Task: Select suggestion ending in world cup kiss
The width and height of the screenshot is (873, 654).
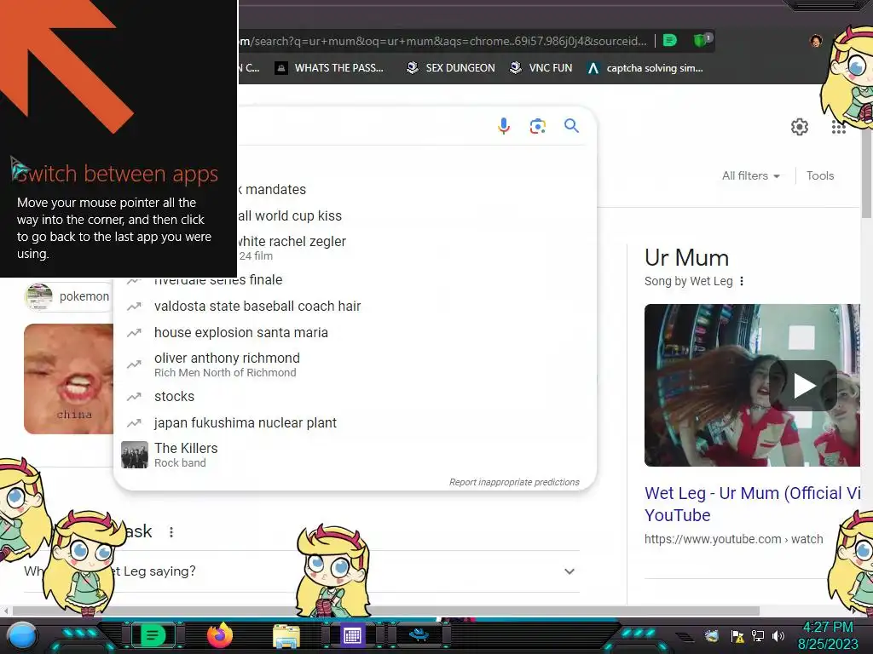Action: coord(416,215)
